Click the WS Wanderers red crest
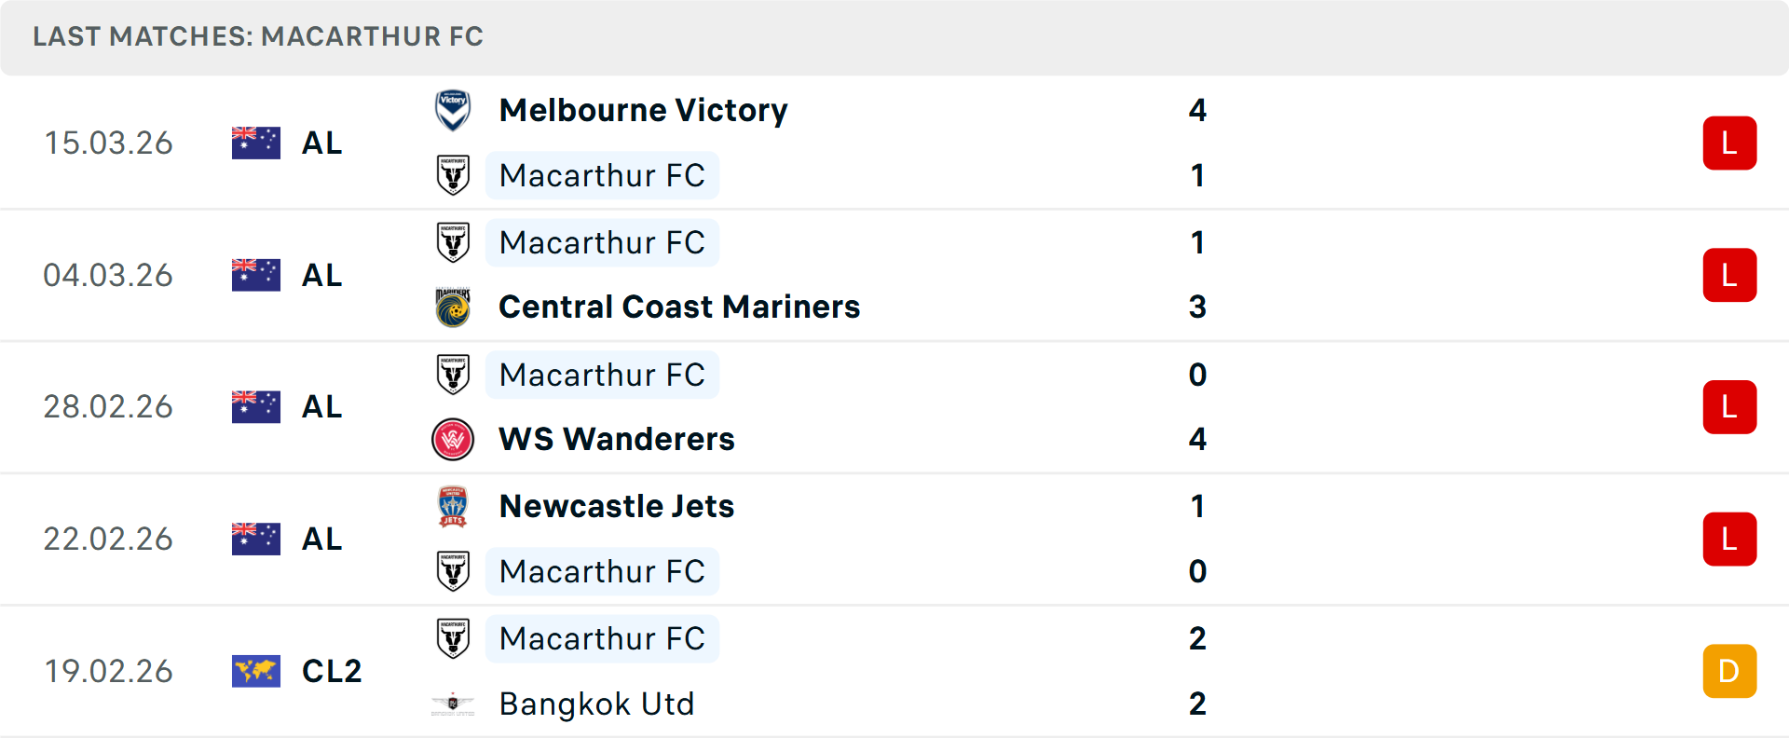This screenshot has height=738, width=1789. pos(453,439)
